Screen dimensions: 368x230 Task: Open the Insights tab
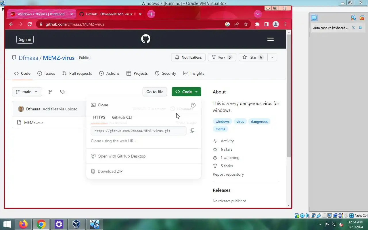pyautogui.click(x=194, y=73)
